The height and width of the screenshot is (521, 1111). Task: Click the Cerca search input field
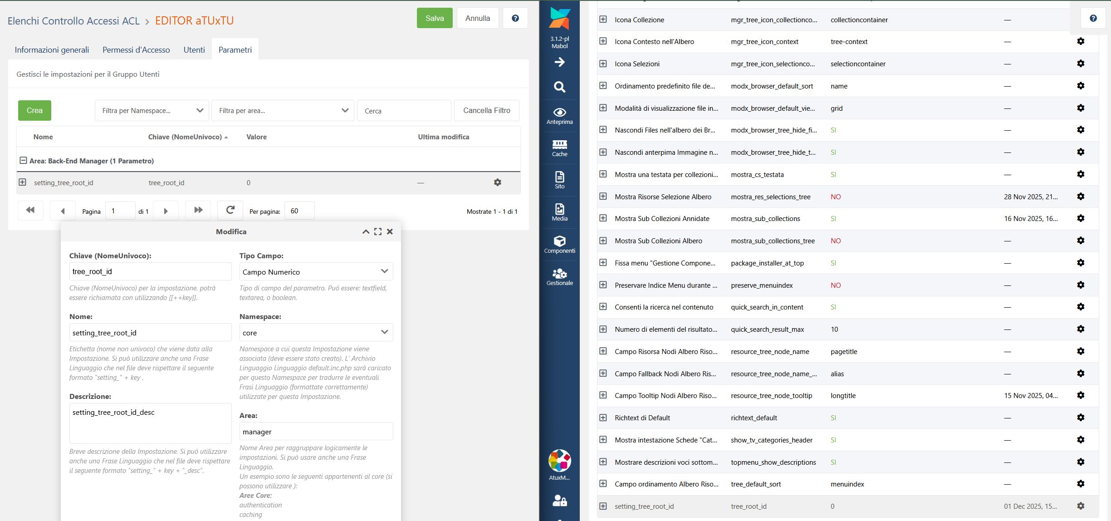pyautogui.click(x=404, y=111)
